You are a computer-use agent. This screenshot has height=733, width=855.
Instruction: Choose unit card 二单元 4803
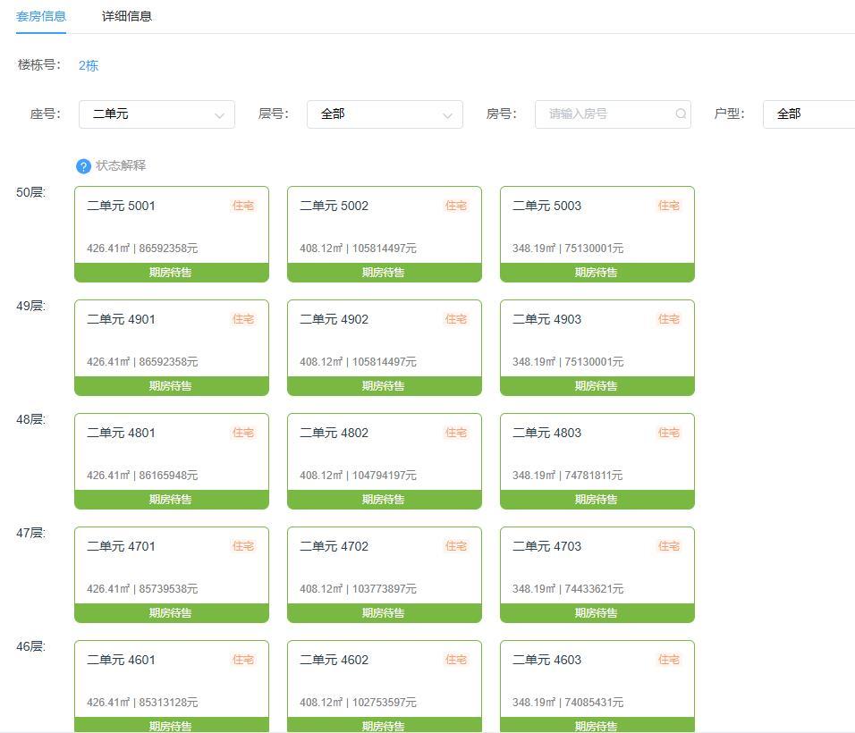click(x=597, y=461)
